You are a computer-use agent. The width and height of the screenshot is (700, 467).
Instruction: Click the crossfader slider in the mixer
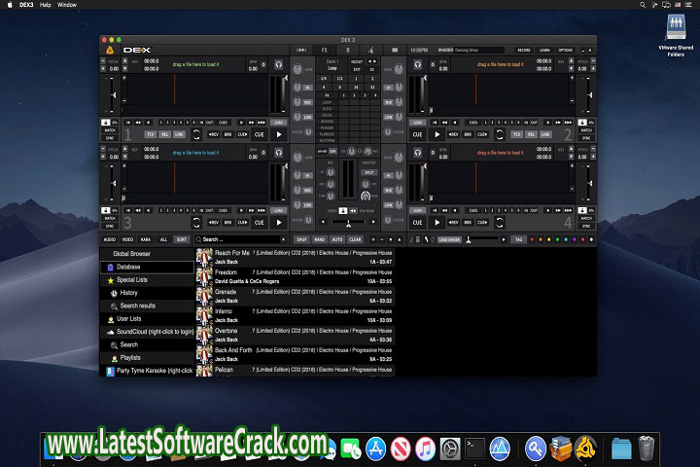click(349, 223)
